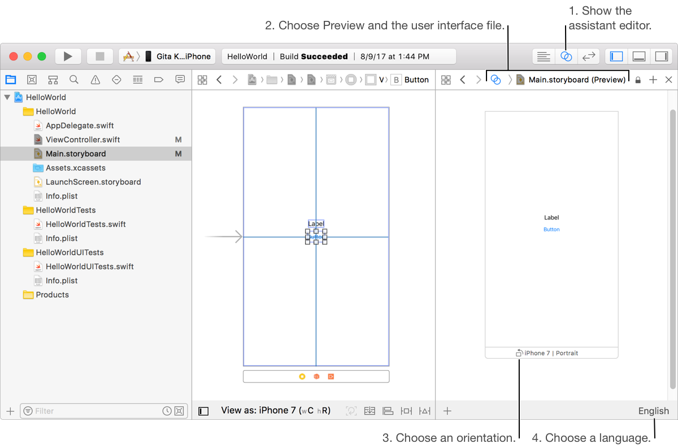
Task: Open the Gita K...iPhone scheme dropdown
Action: coord(167,56)
